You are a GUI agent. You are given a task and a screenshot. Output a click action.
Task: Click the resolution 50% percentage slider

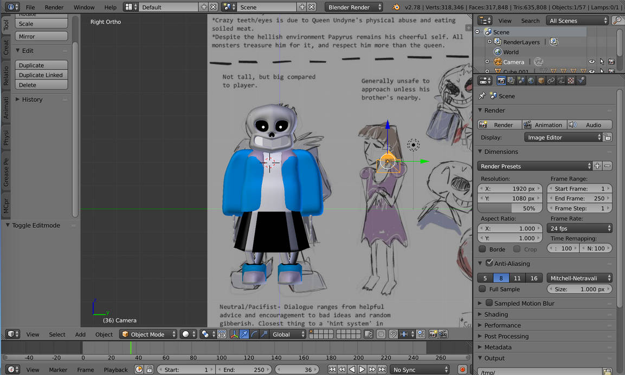[x=510, y=208]
